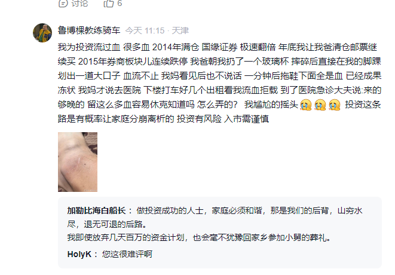Click the closing line 投资有风险 入市需谨慎
This screenshot has width=395, height=275.
pos(223,119)
